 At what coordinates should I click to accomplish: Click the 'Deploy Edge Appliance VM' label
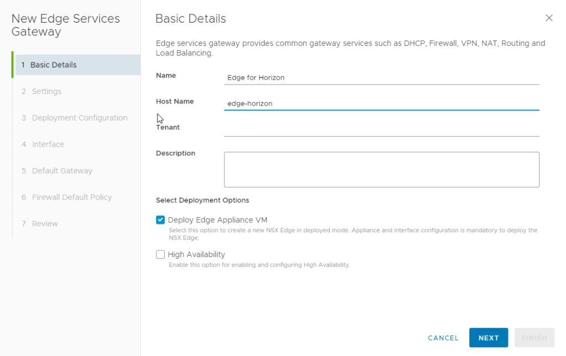pyautogui.click(x=218, y=220)
